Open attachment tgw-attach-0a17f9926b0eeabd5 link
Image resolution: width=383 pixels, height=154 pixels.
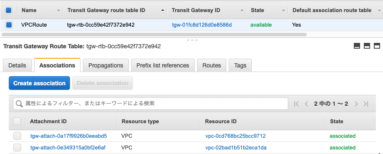click(69, 136)
